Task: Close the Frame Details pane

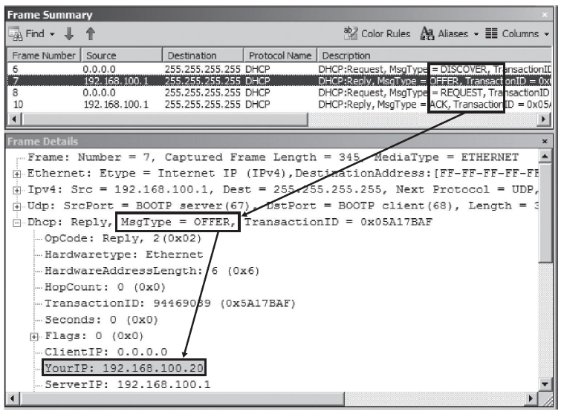Action: [x=545, y=142]
